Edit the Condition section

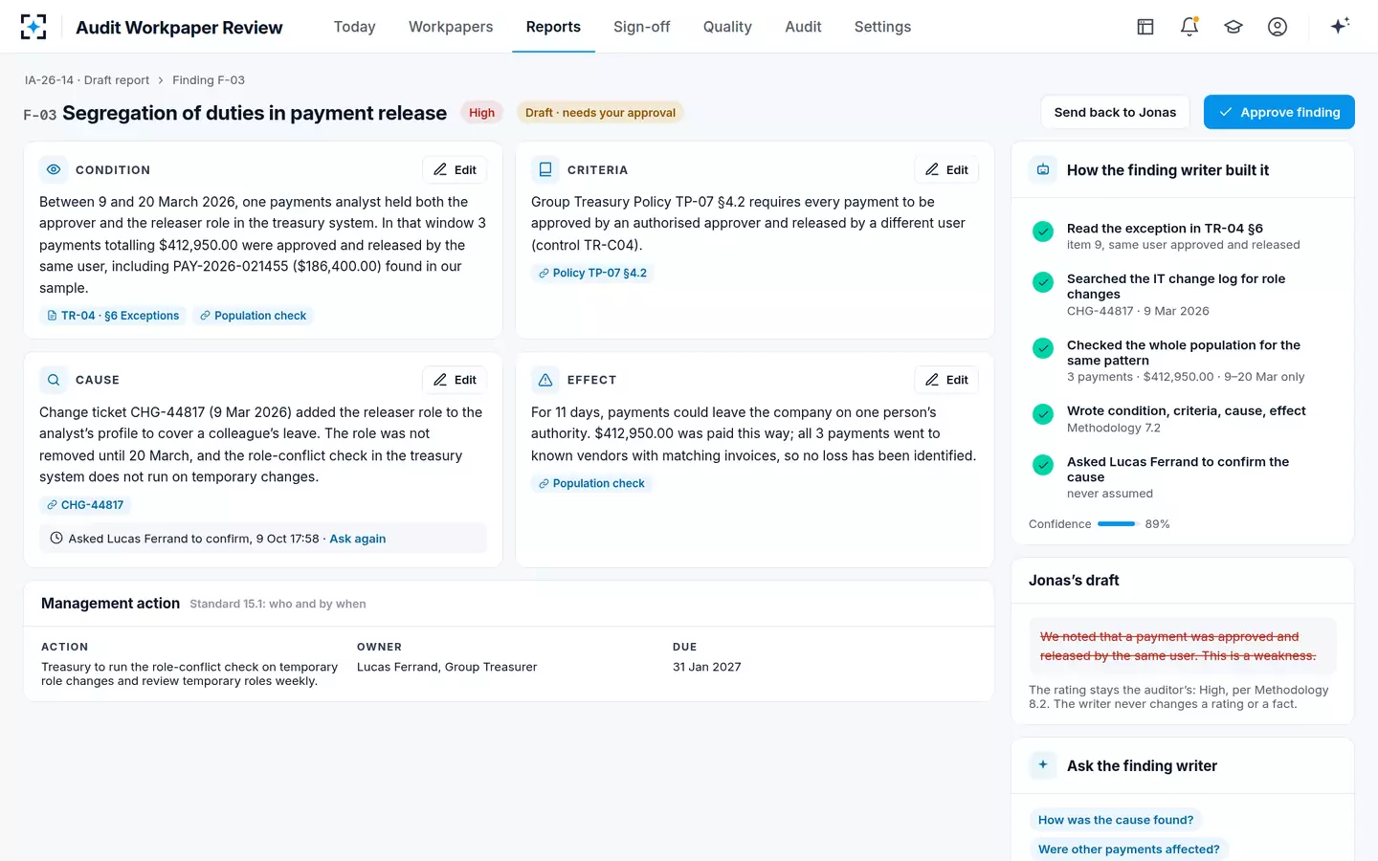pyautogui.click(x=455, y=169)
